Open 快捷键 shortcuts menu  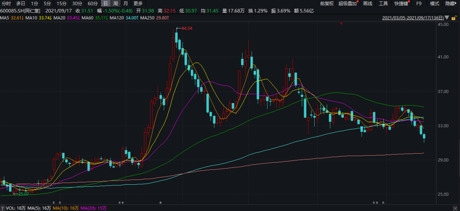tap(401, 3)
